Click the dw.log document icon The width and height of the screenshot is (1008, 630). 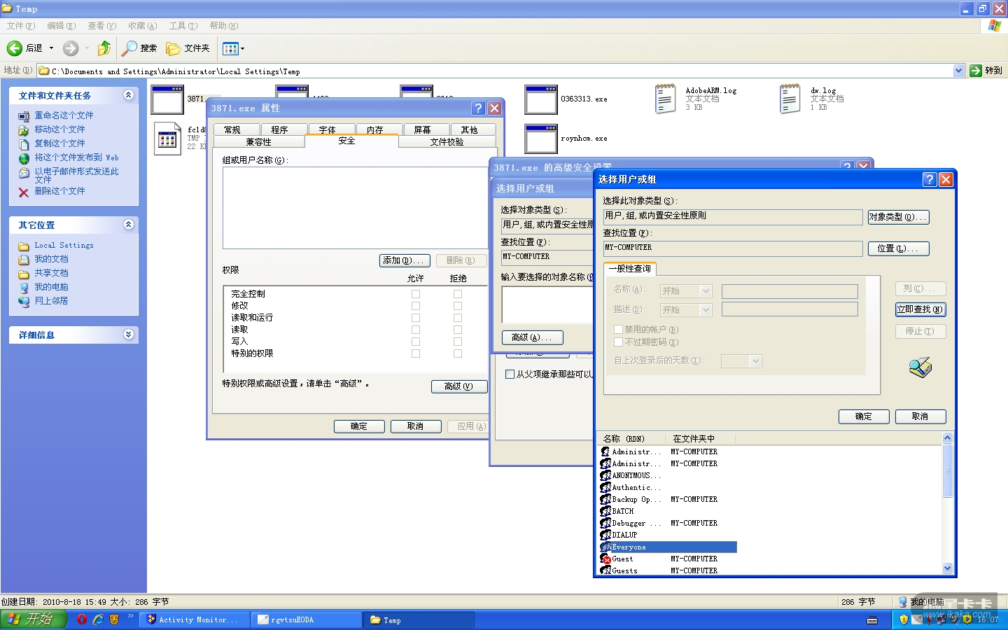[x=790, y=99]
